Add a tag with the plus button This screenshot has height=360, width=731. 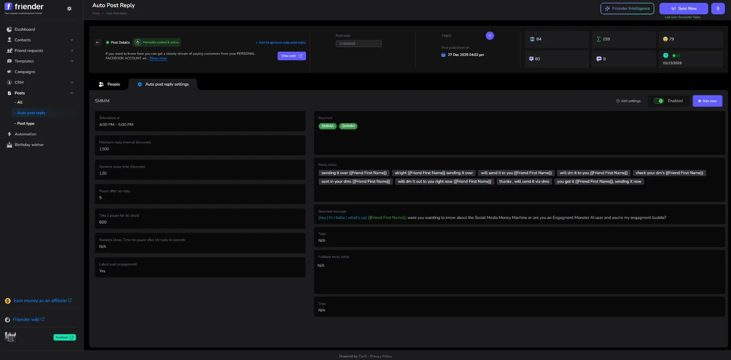pos(490,36)
